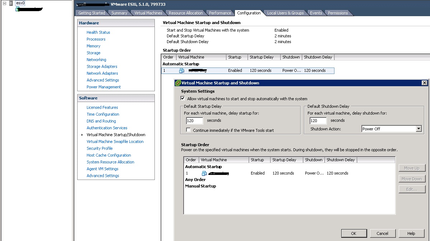Viewport: 430px width, 241px height.
Task: Disable automatic VM start and stop with system
Action: click(x=182, y=98)
